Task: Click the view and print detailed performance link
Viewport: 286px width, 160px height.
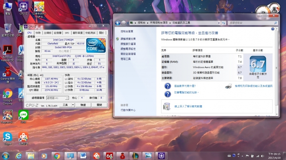Action: coord(253,86)
